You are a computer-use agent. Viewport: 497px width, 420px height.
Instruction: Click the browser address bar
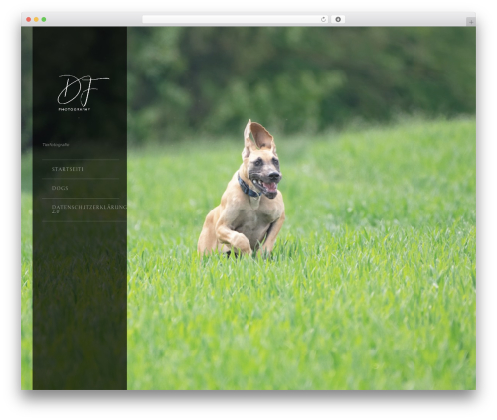[236, 19]
